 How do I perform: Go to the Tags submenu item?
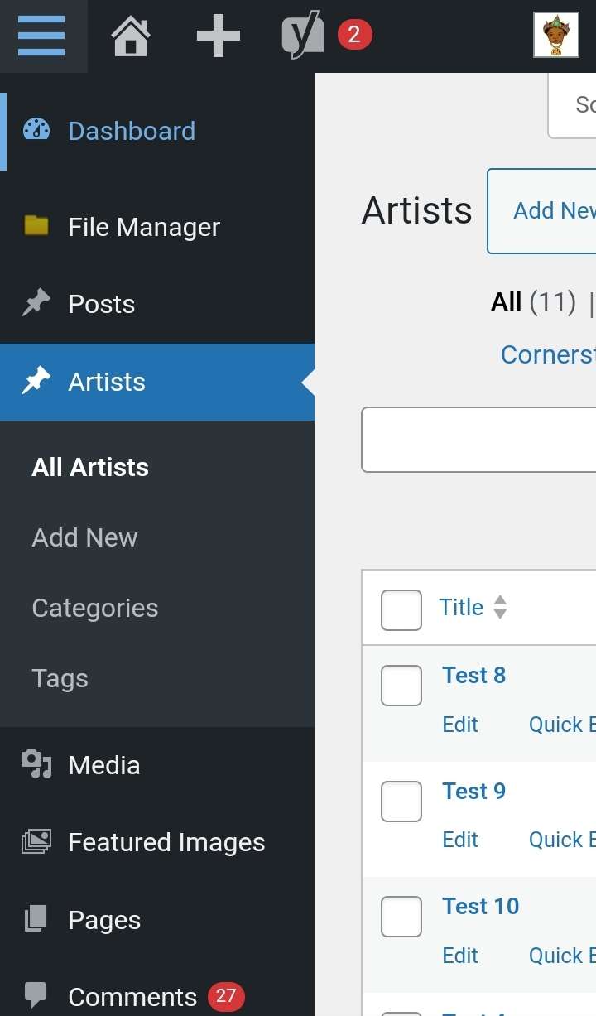tap(60, 678)
